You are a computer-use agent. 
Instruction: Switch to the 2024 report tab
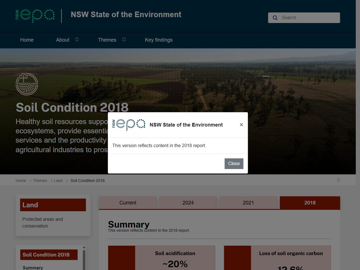pos(188,203)
